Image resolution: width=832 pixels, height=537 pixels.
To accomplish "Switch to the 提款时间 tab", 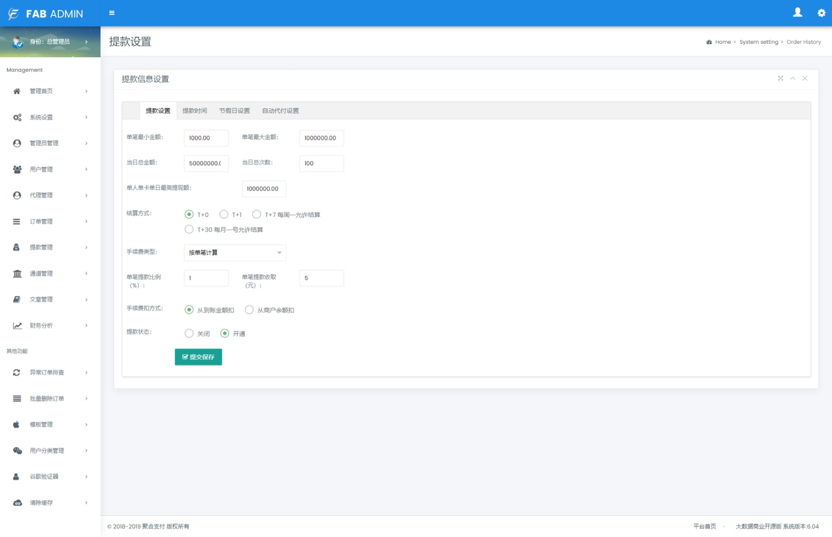I will point(195,111).
